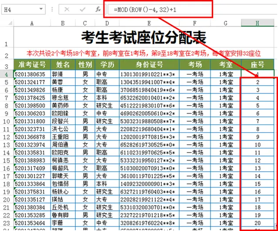The height and width of the screenshot is (231, 278).
Task: Select the name cell 欧阳锋
Action: pos(63,113)
